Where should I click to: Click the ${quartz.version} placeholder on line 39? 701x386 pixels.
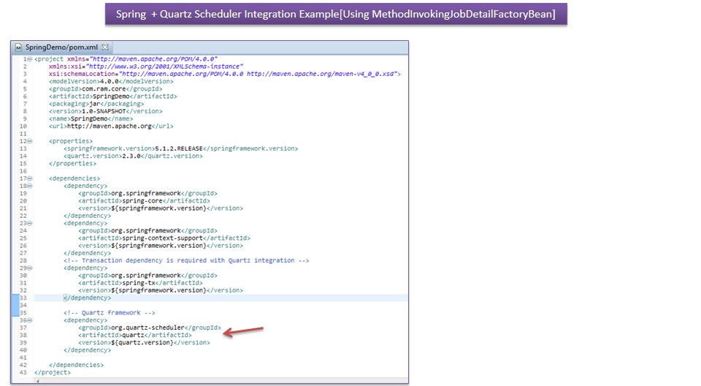142,343
